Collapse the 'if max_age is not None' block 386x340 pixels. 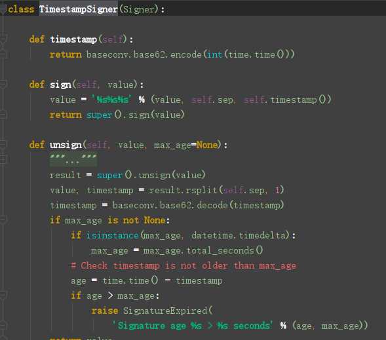tap(3, 219)
